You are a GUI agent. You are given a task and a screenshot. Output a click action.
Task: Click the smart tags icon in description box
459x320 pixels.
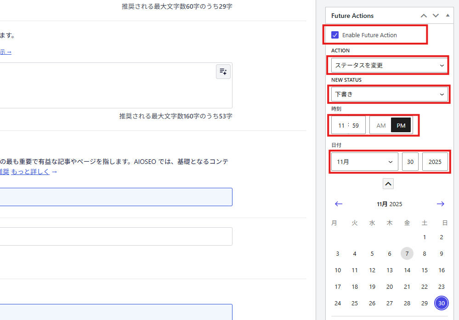point(223,72)
